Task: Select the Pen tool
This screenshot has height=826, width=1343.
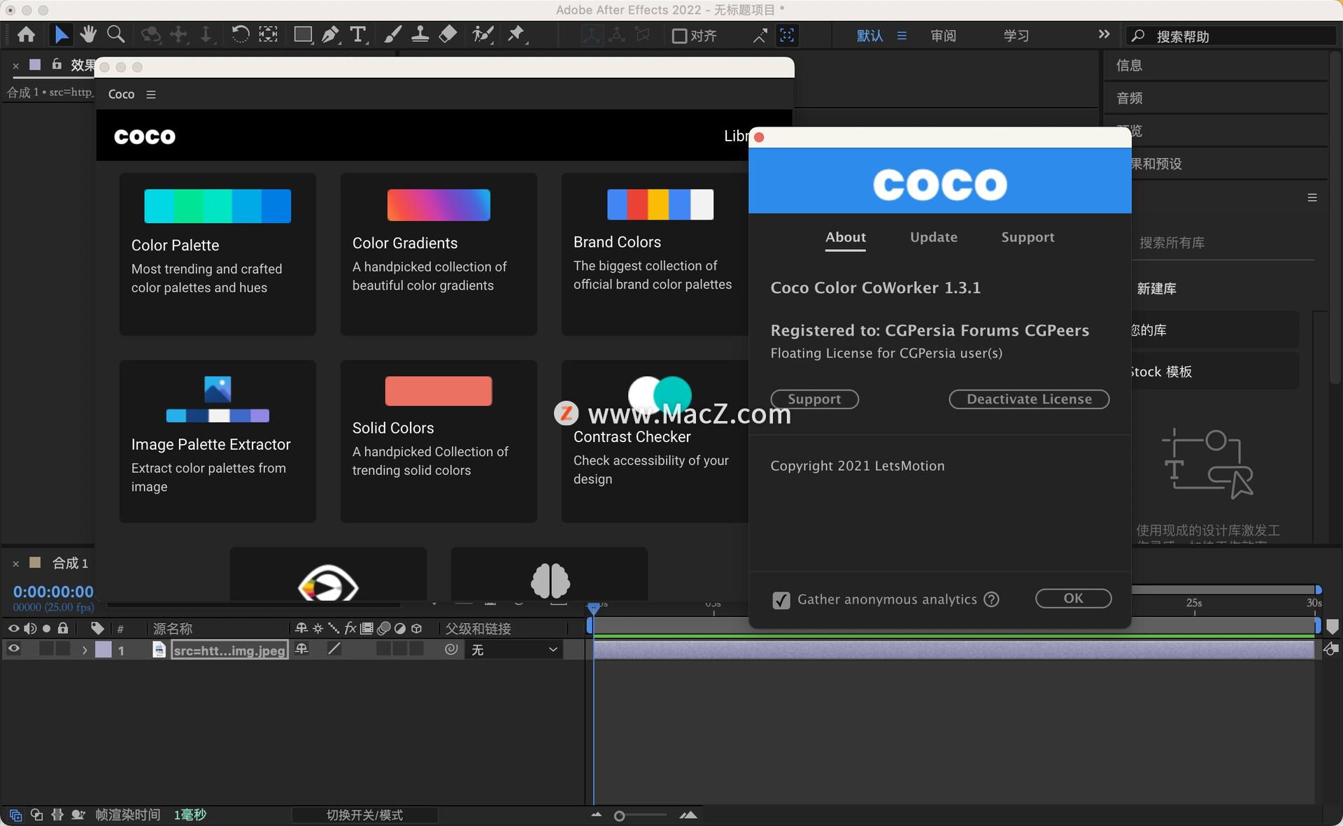Action: (x=330, y=34)
